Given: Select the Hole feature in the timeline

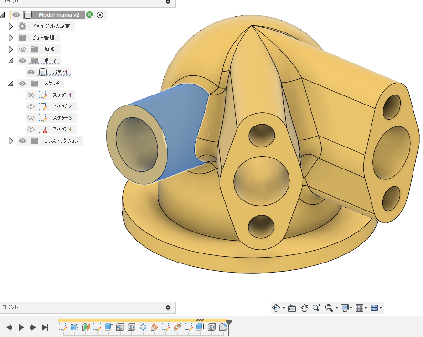Looking at the screenshot, I should click(x=120, y=327).
